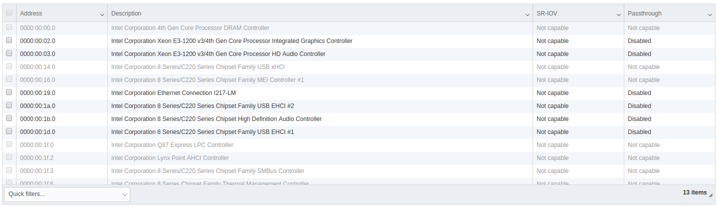Select checkbox for 0000:00:03.0 HD Audio Controller
Image resolution: width=718 pixels, height=207 pixels.
tap(9, 53)
